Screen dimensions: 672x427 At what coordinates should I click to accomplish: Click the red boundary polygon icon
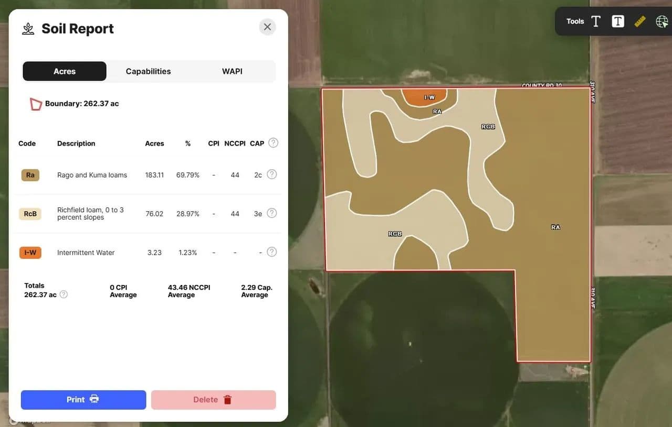(x=36, y=104)
